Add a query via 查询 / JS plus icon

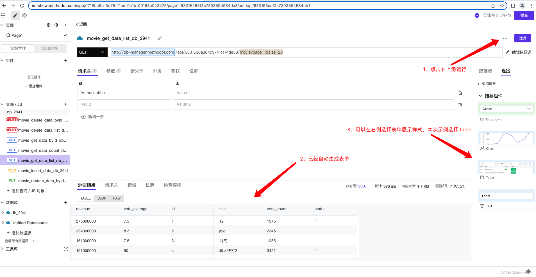point(66,104)
